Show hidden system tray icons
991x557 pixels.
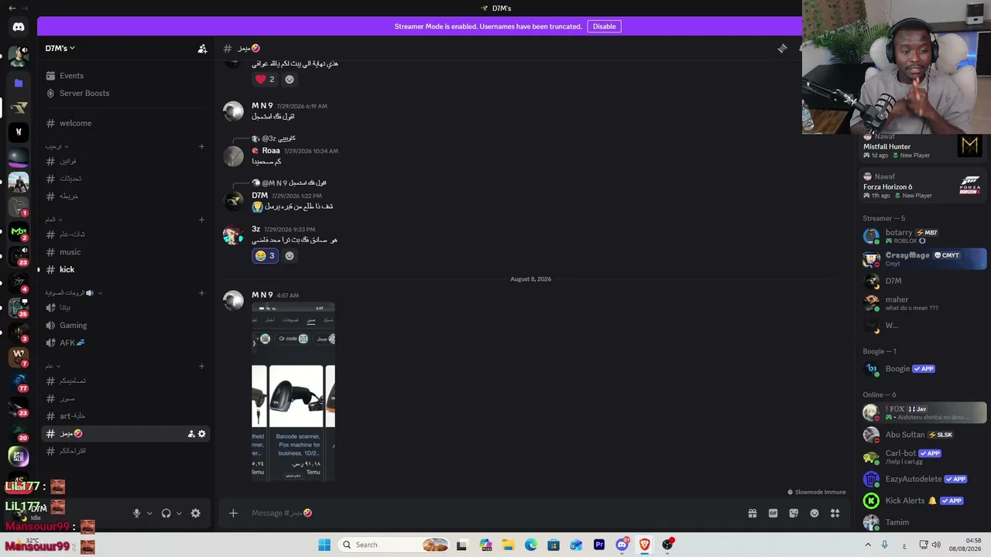(868, 545)
